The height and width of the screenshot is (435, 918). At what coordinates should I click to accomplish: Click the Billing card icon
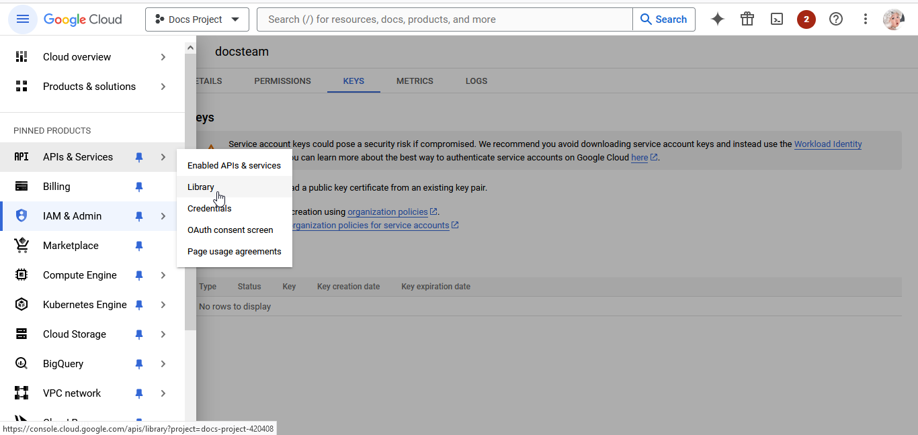click(22, 187)
